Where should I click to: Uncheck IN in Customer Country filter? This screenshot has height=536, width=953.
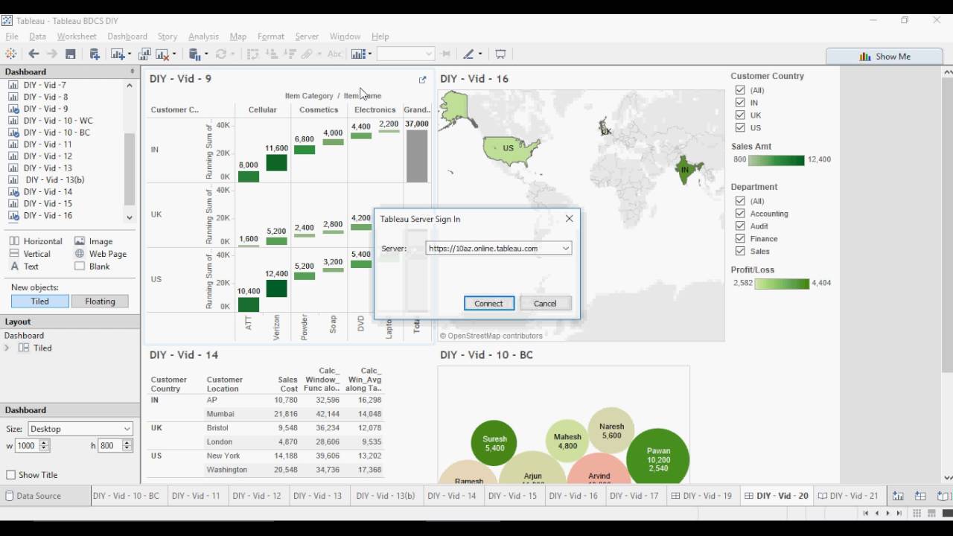pos(740,103)
